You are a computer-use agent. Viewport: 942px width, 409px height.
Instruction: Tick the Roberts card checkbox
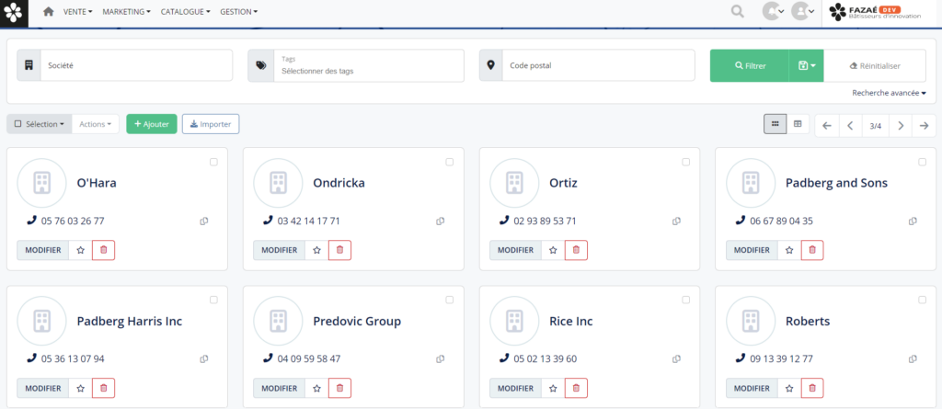[922, 300]
